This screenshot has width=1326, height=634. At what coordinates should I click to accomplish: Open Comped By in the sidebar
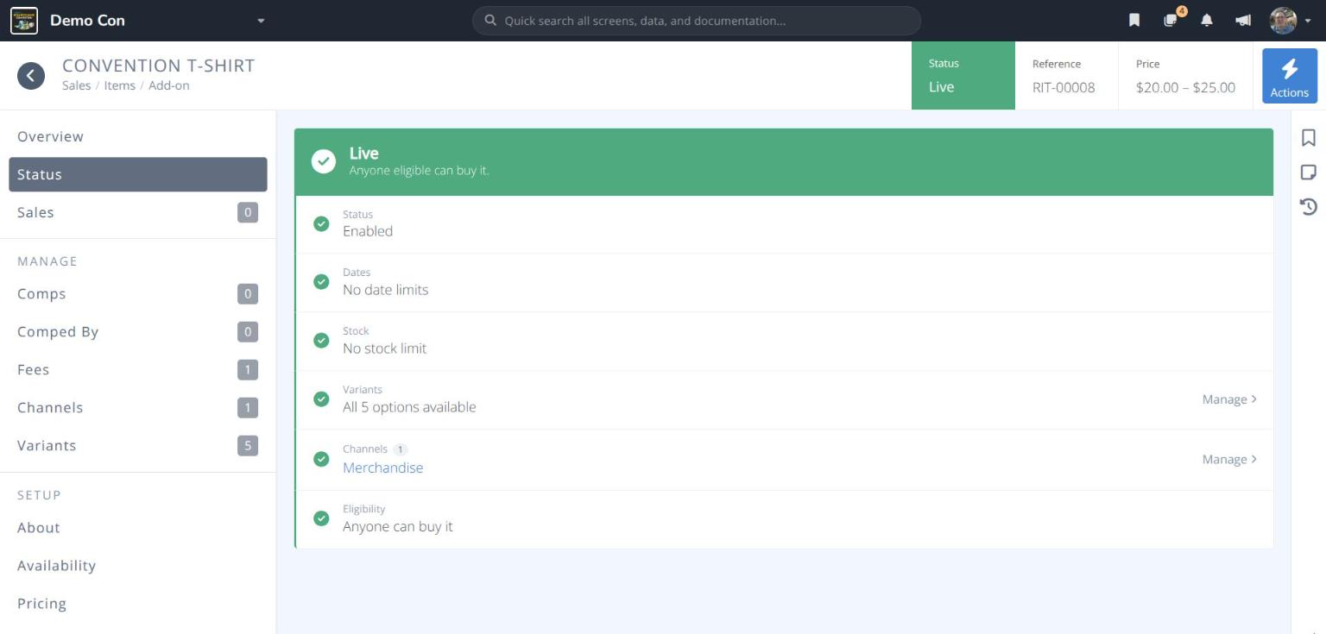[138, 332]
